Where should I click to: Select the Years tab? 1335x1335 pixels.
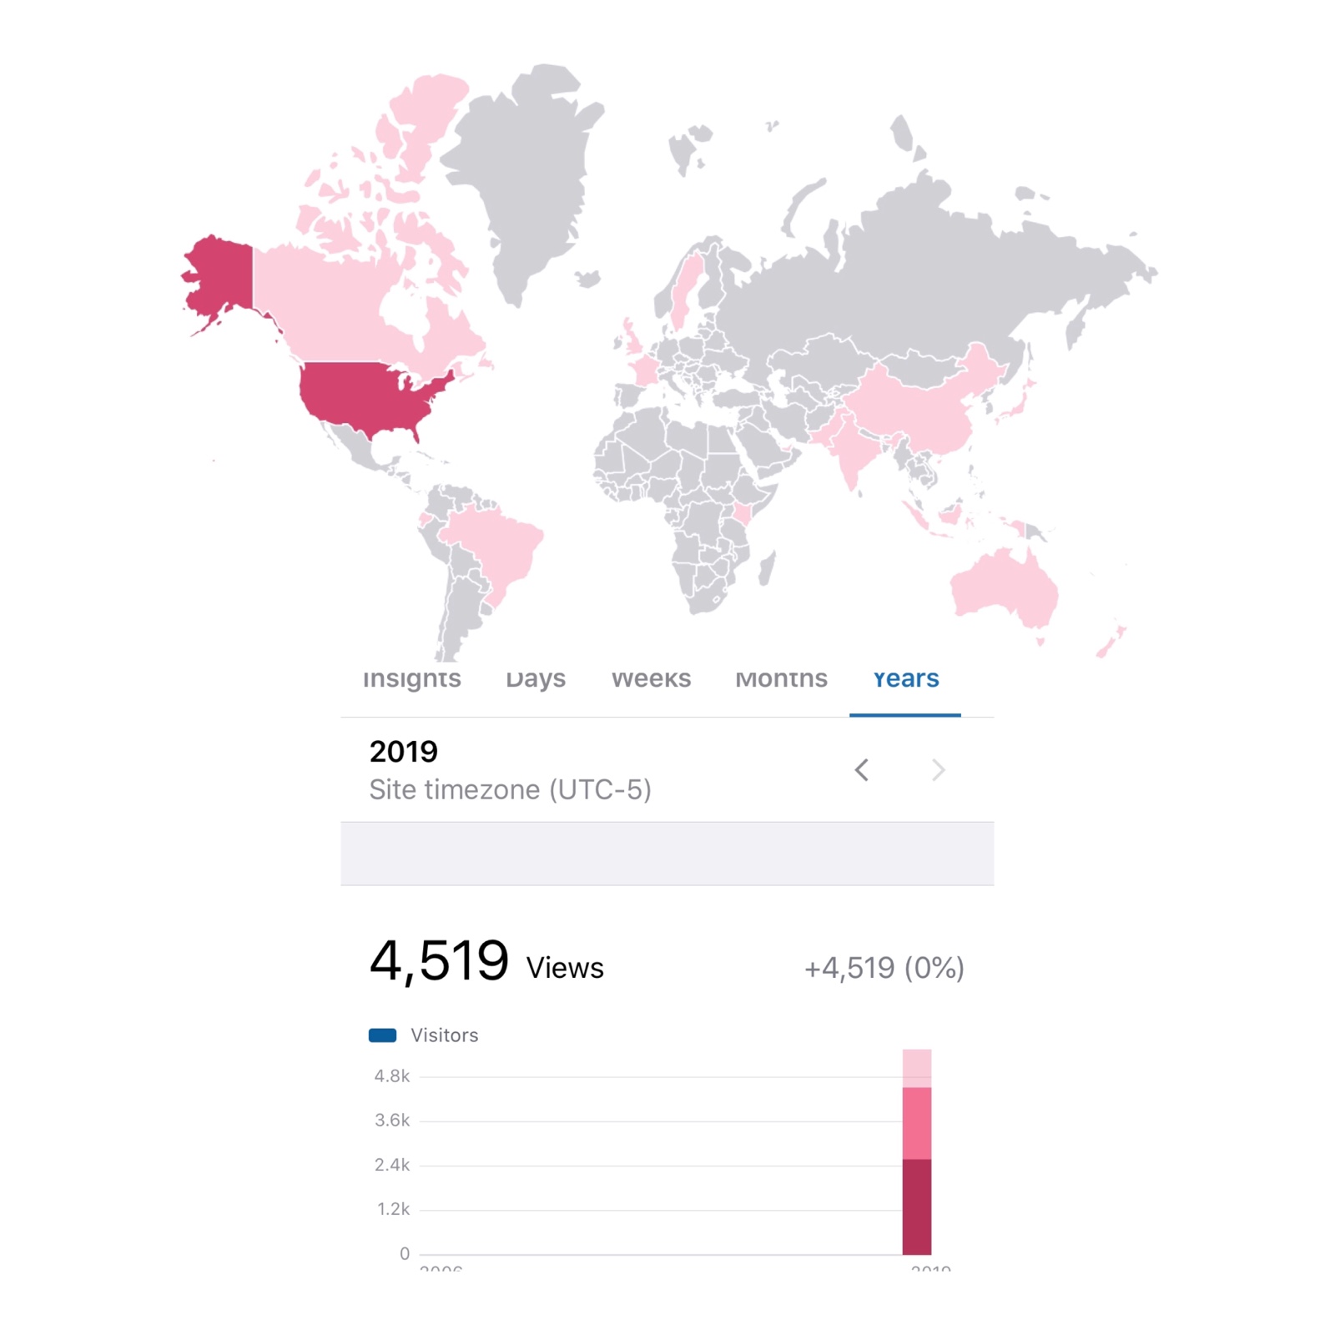click(905, 679)
